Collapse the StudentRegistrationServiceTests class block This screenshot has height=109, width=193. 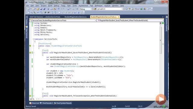[33, 46]
